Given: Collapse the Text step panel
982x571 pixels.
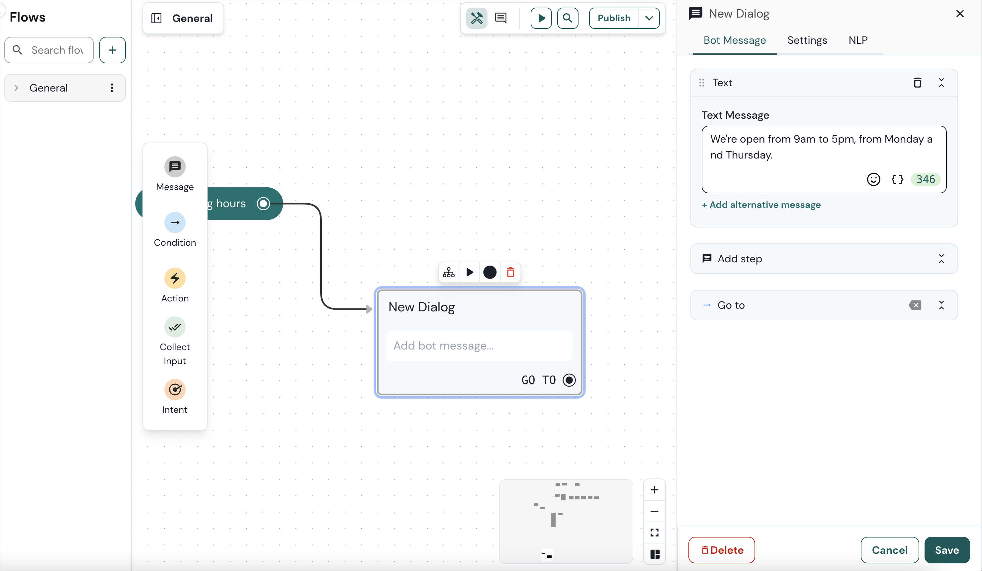Looking at the screenshot, I should point(942,83).
